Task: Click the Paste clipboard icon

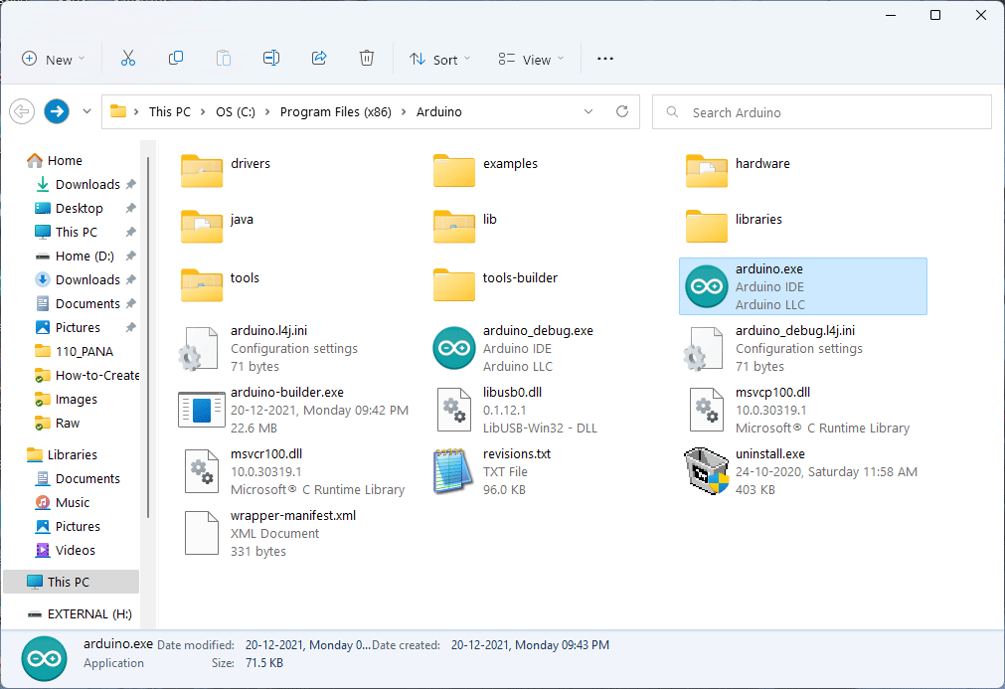Action: (223, 59)
